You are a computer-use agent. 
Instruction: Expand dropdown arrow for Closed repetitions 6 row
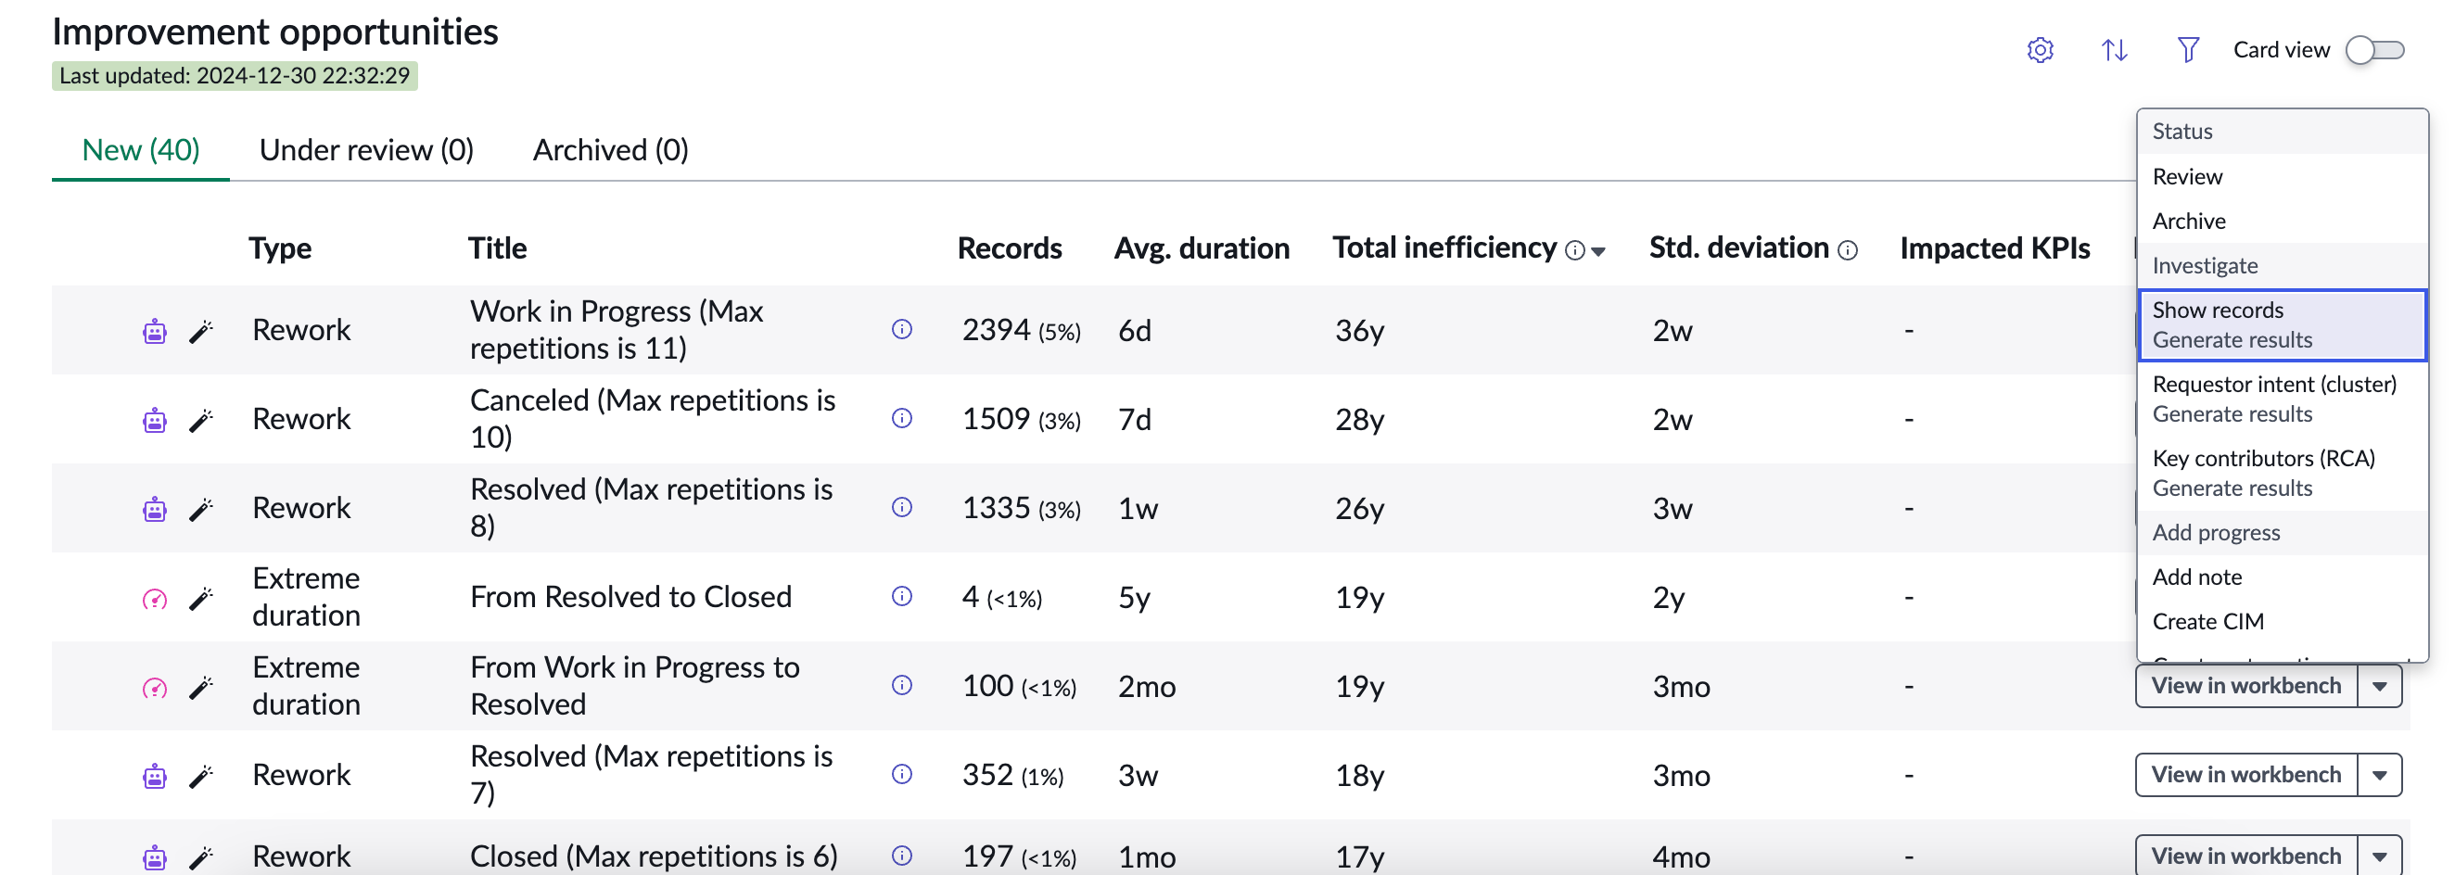[2380, 855]
